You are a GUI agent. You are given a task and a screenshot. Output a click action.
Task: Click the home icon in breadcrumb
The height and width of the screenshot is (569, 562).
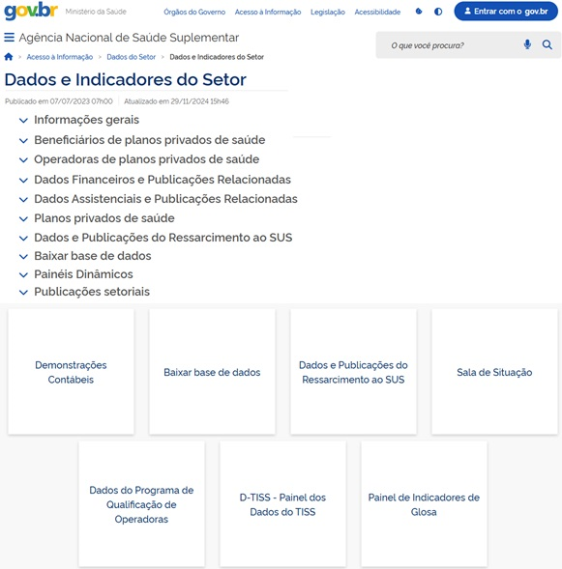pos(9,57)
